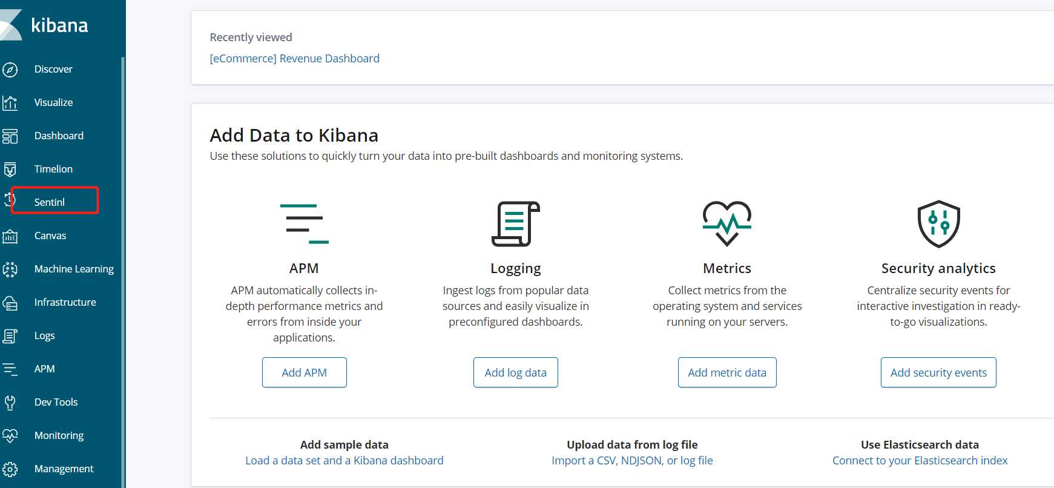Click the Logging card heading
Screen dimensions: 1054x488
point(515,268)
